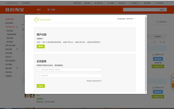
Task: Select 全部功能 in the left sidebar
Action: (x=10, y=19)
